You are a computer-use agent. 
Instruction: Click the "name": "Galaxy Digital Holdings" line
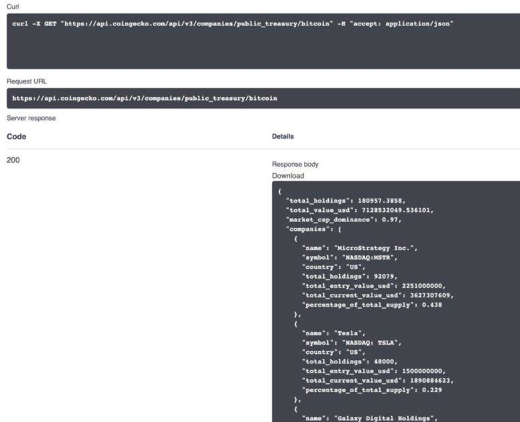coord(370,418)
